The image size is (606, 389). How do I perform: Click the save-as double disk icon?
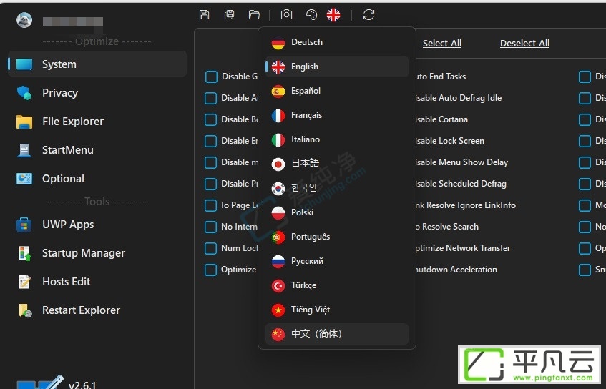(x=229, y=15)
